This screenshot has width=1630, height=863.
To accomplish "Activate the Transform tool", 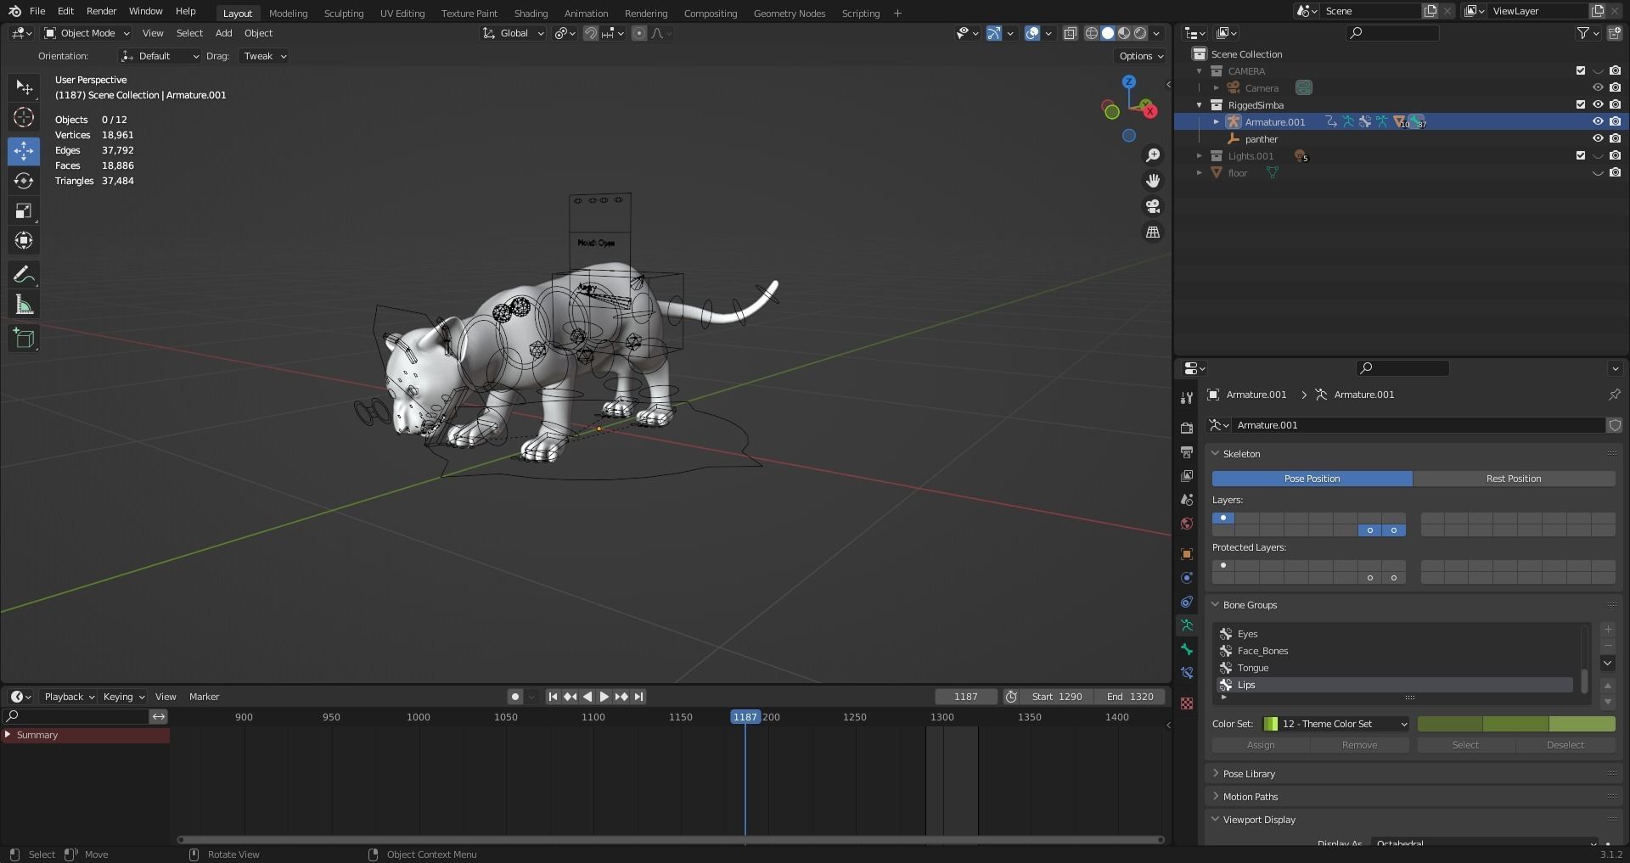I will pos(24,240).
